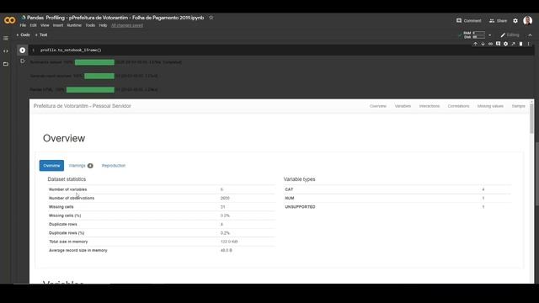
Task: Open cell editor settings gear icon
Action: 505,44
